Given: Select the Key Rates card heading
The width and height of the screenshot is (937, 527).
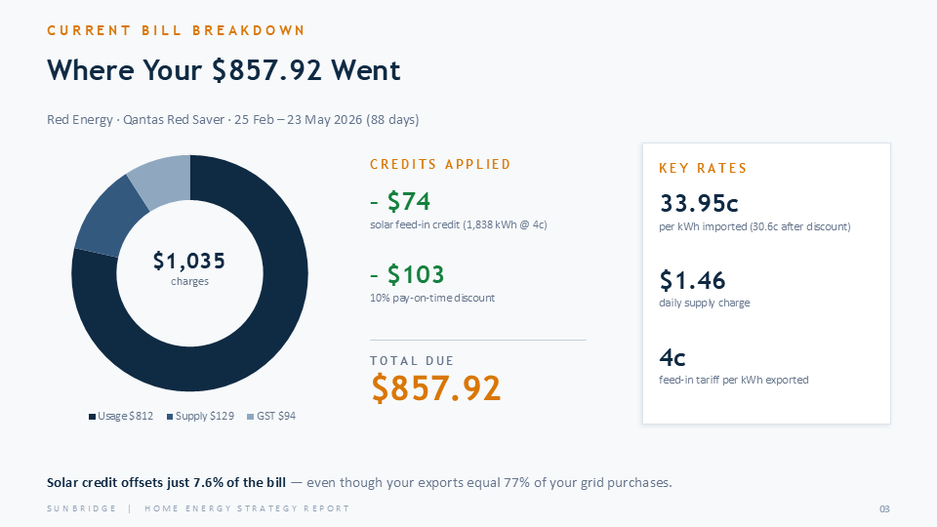Looking at the screenshot, I should (x=704, y=169).
